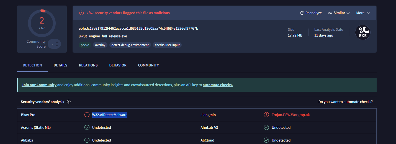Click the EXE file type icon
This screenshot has width=396, height=144.
363,33
